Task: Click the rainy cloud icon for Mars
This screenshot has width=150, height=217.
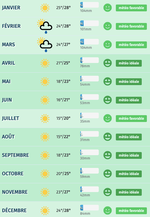Action: pos(45,45)
